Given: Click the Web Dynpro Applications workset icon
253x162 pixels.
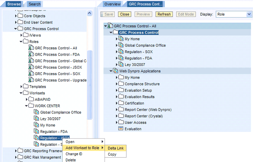Looking at the screenshot, I should coord(116,71).
